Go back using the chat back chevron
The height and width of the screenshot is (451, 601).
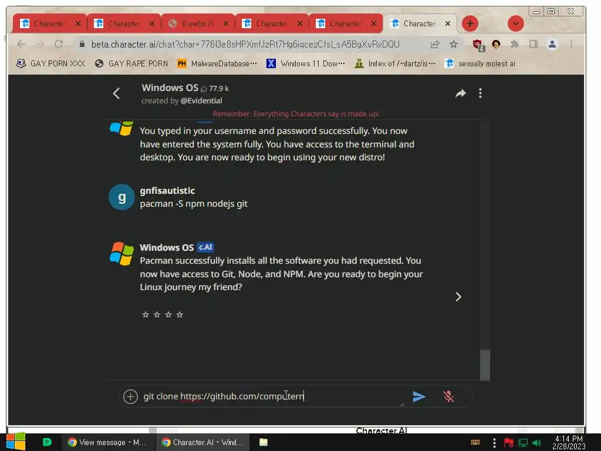coord(117,93)
